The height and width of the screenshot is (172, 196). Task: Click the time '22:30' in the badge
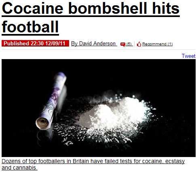(37, 43)
